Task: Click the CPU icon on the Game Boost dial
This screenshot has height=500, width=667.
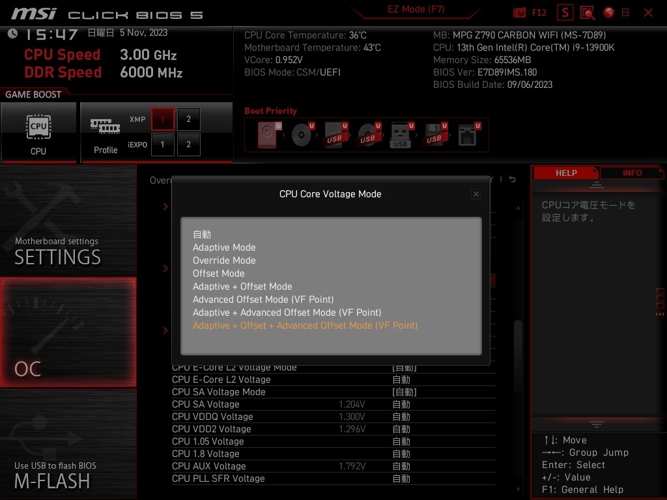Action: [x=38, y=126]
